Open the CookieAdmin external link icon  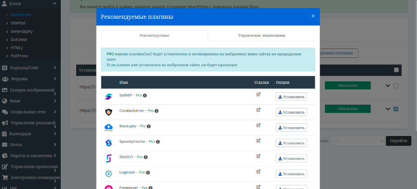258,110
